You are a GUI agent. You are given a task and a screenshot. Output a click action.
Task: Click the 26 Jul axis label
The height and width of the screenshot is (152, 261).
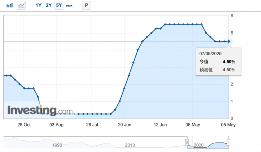[92, 125]
